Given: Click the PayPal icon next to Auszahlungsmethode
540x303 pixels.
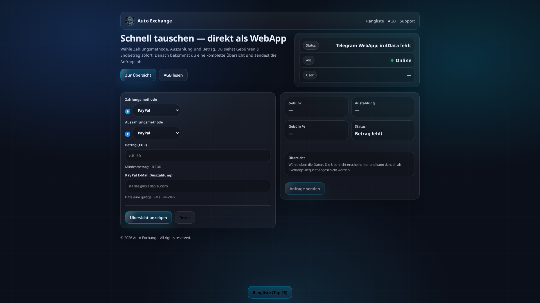Looking at the screenshot, I should tap(128, 134).
